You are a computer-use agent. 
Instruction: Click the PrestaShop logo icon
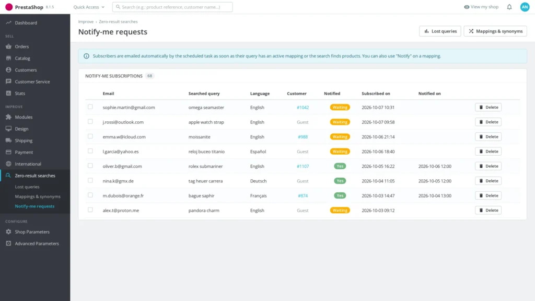tap(9, 7)
